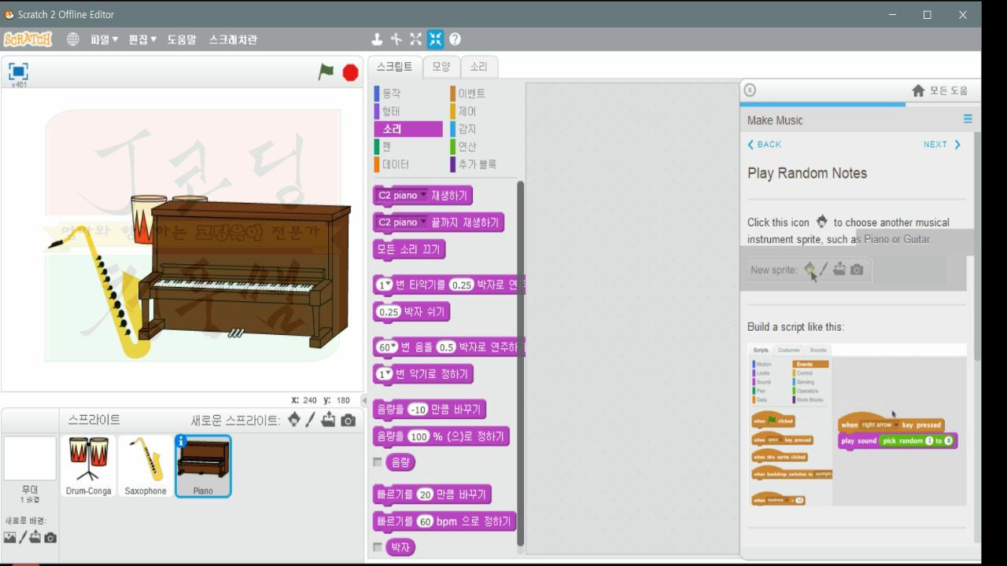1007x566 pixels.
Task: Close the help tips panel
Action: 750,90
